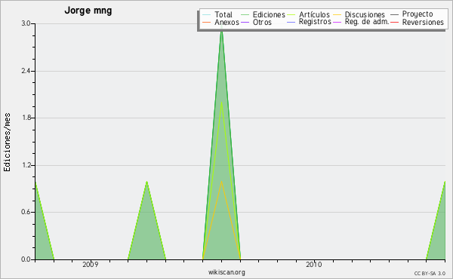Click the 1.8 y-axis value
Screen dimensions: 453x279
26,118
